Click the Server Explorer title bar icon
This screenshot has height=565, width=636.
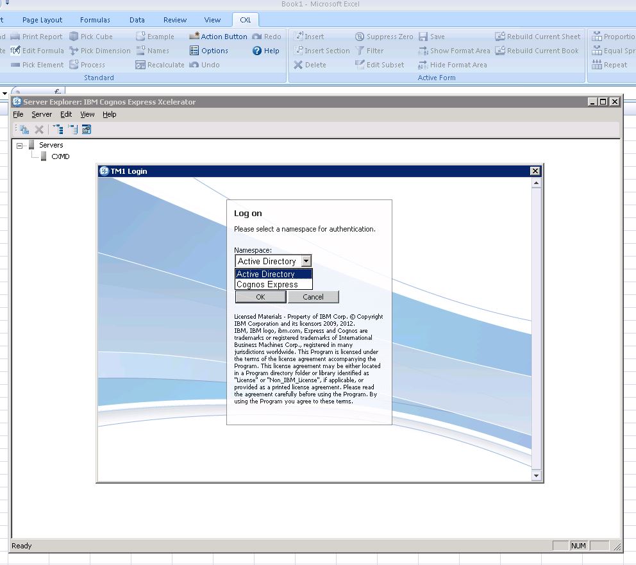click(x=17, y=102)
